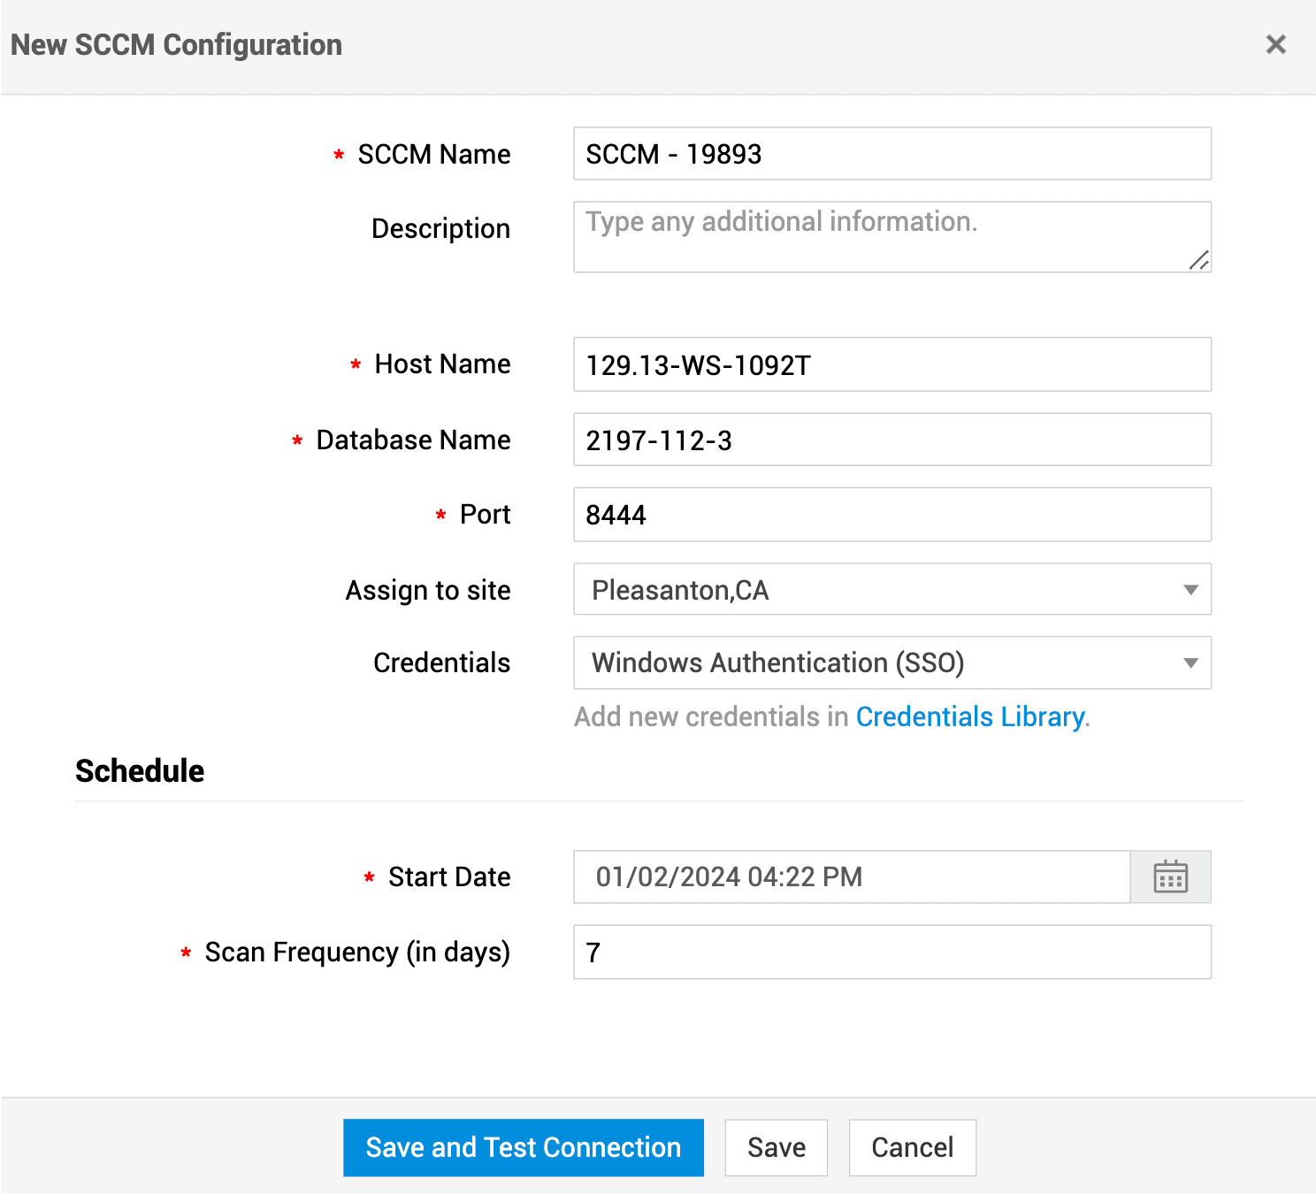Edit the Scan Frequency value field
Screen dimensions: 1316x1194
(891, 952)
